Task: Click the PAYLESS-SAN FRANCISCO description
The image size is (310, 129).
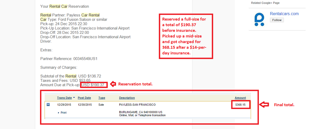Action: point(137,105)
